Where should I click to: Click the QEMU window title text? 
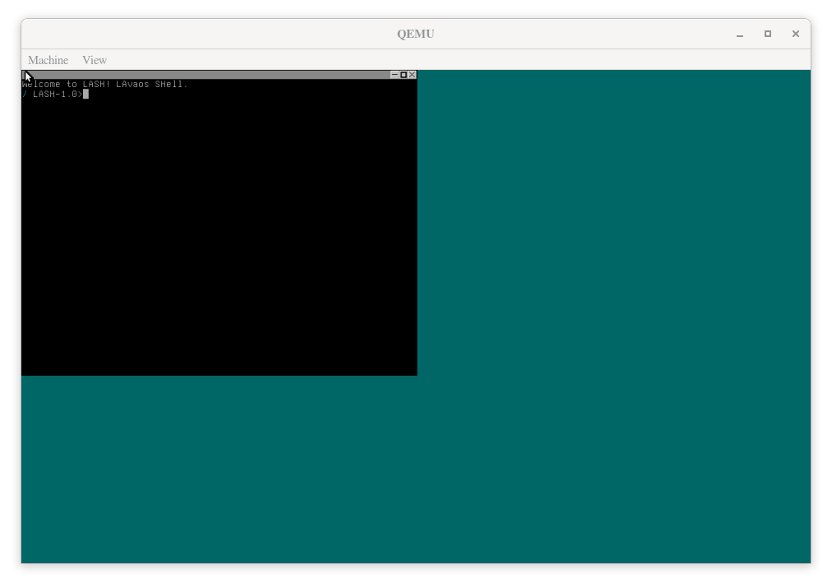(416, 34)
